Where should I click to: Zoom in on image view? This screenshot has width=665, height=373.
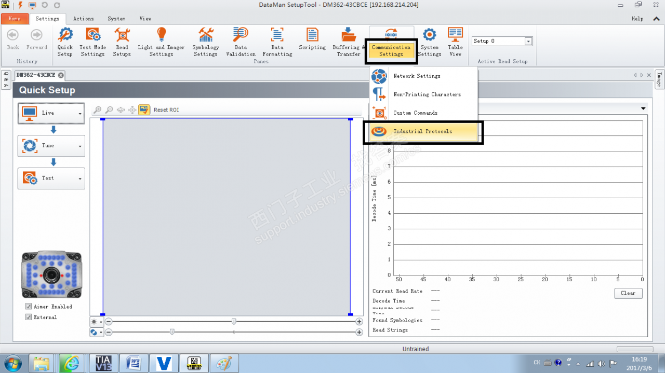(97, 110)
